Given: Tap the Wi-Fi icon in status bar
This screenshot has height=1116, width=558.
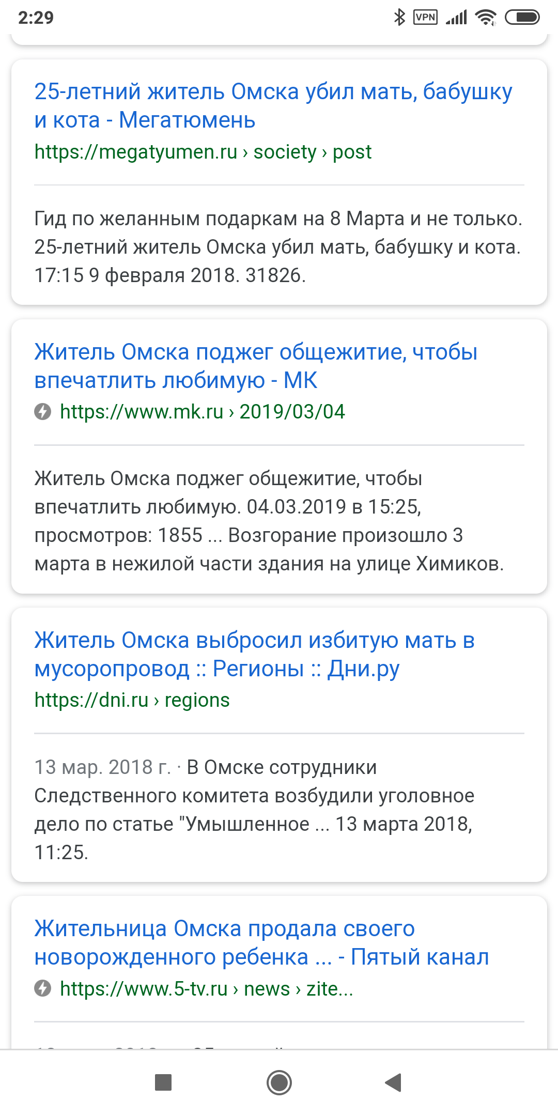Looking at the screenshot, I should click(x=486, y=17).
